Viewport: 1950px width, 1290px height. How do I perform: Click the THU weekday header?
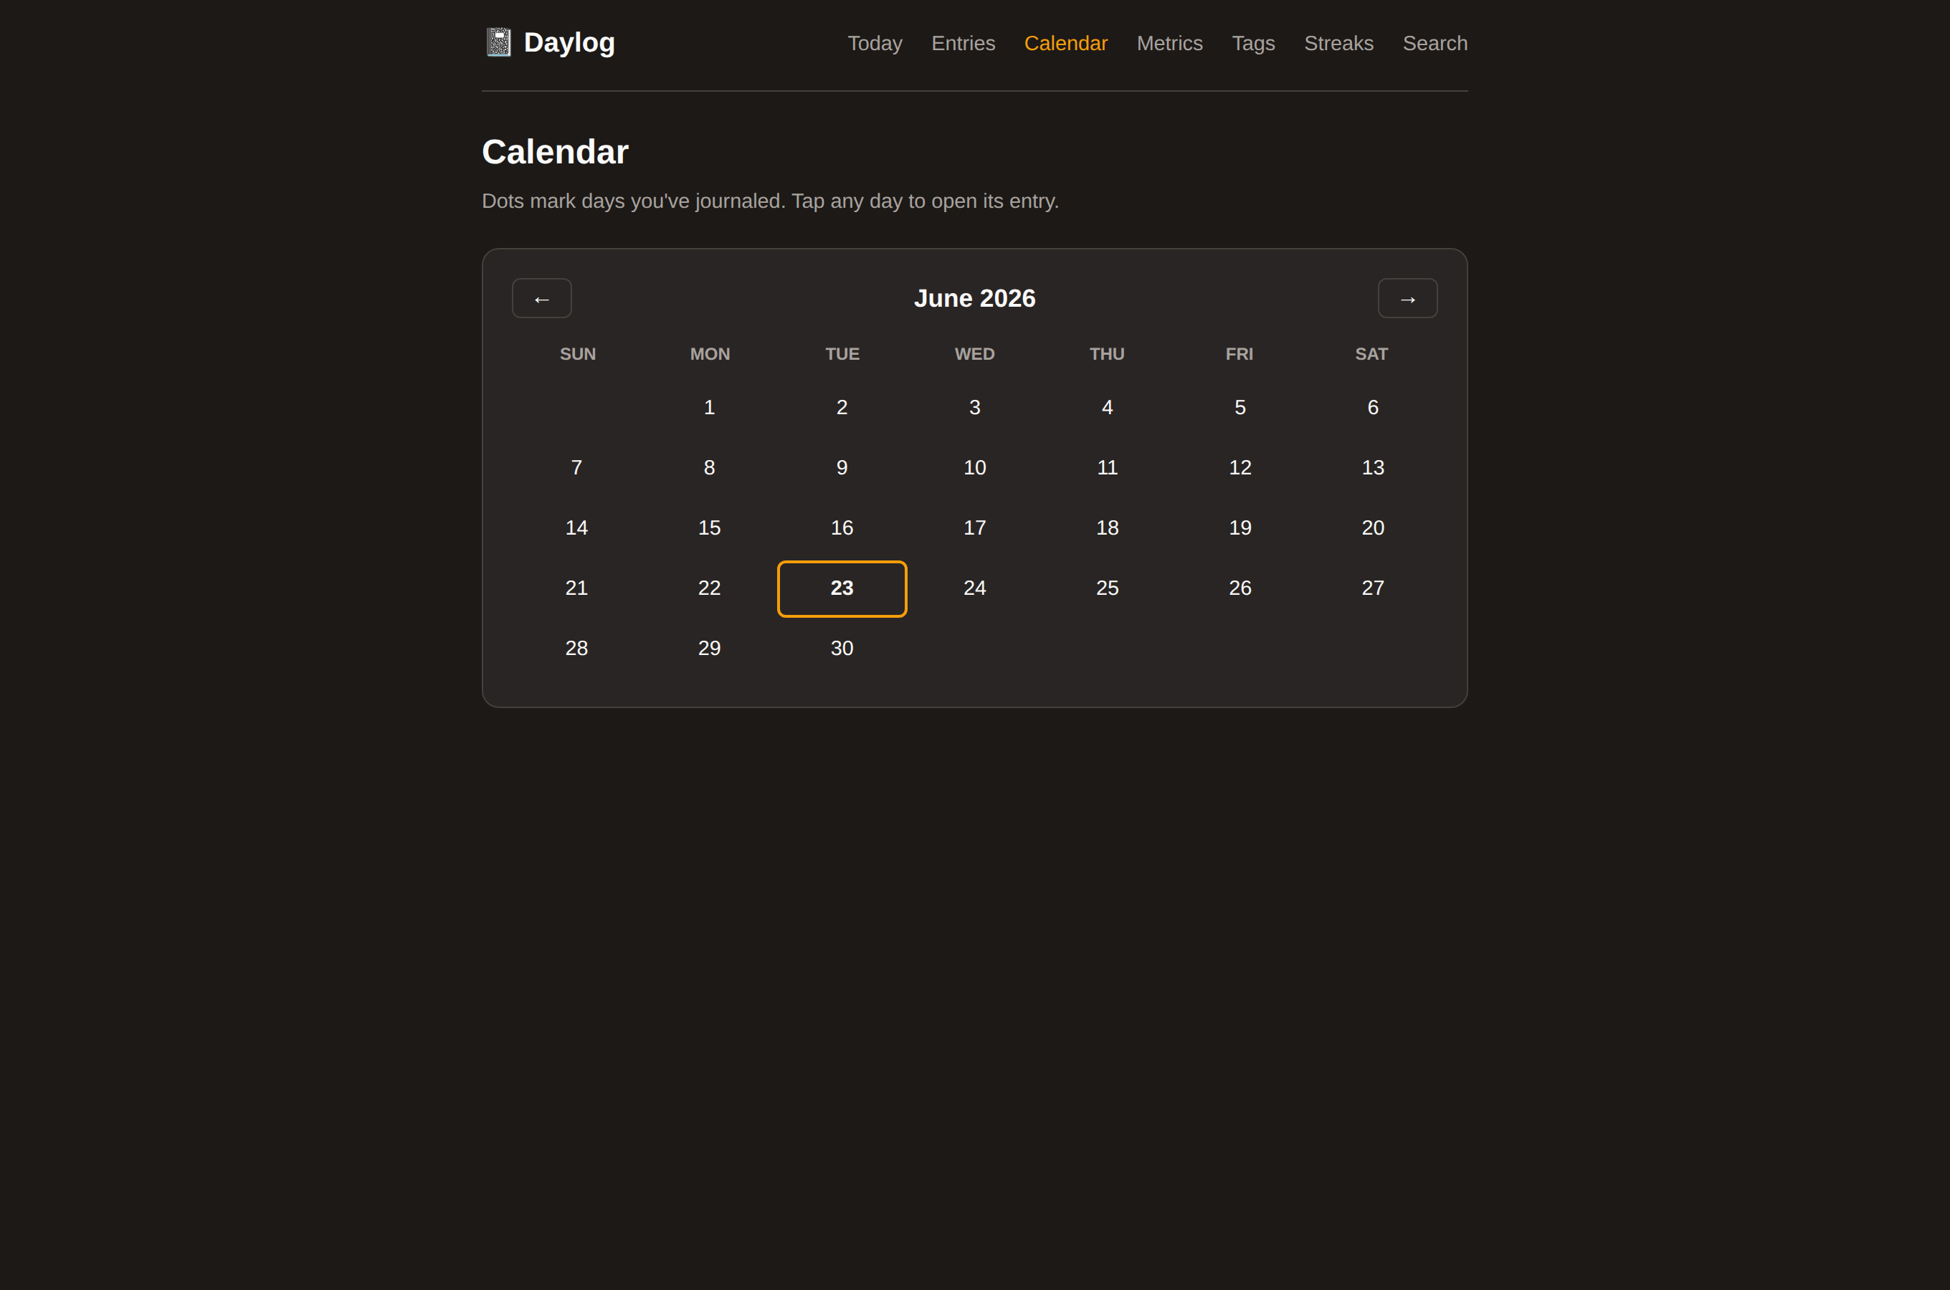(x=1108, y=354)
